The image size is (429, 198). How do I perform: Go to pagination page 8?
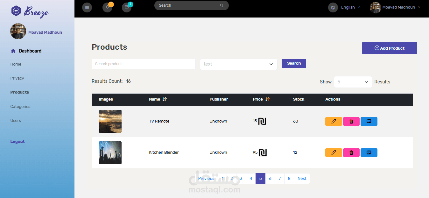tap(289, 179)
